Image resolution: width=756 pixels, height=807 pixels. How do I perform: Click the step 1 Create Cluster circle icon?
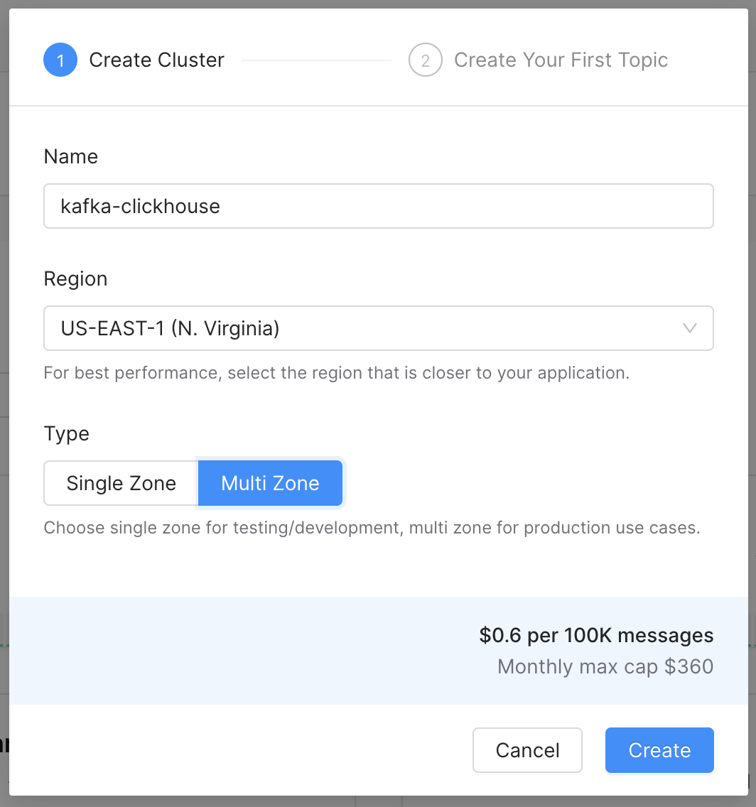pos(60,60)
